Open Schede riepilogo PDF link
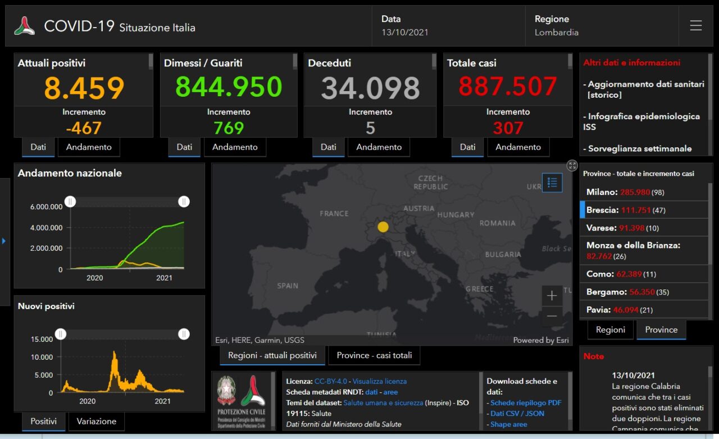This screenshot has height=439, width=719. pos(526,403)
